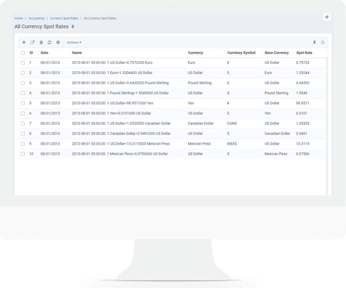Viewport: 346px width, 288px height.
Task: Open record '1 Canadian Dollar=0.9491000 US Dollar'
Action: [x=121, y=133]
